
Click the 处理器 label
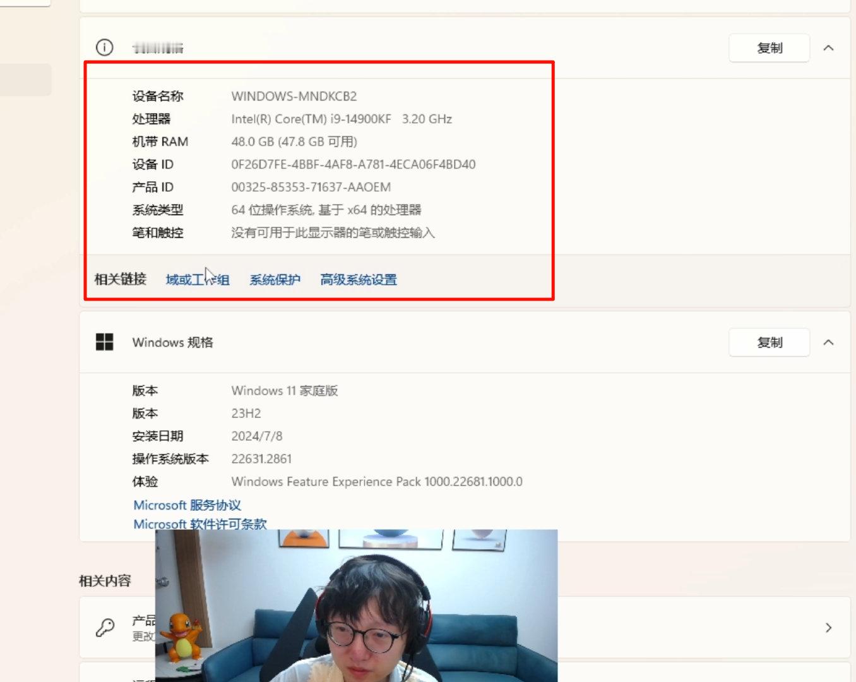pyautogui.click(x=152, y=119)
